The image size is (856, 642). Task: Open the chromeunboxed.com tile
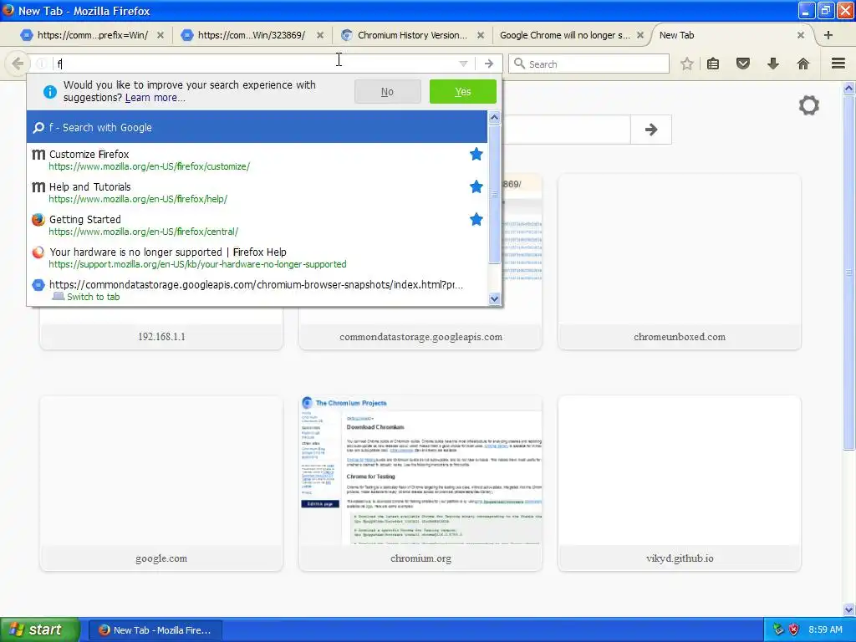[x=680, y=262]
